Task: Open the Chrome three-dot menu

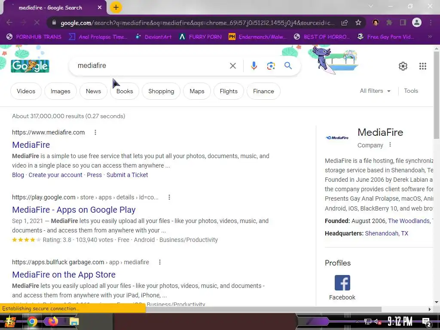Action: click(x=431, y=22)
